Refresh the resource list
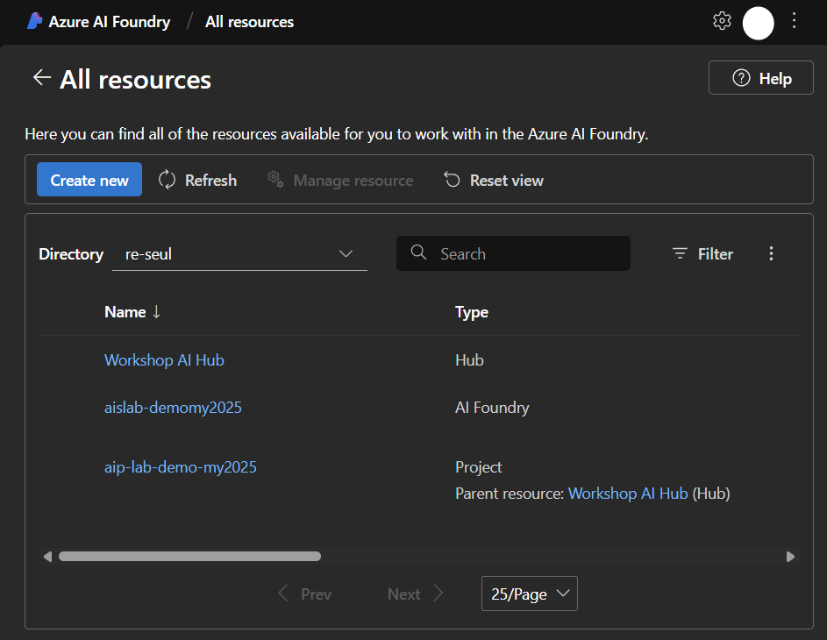The height and width of the screenshot is (640, 827). click(x=197, y=180)
